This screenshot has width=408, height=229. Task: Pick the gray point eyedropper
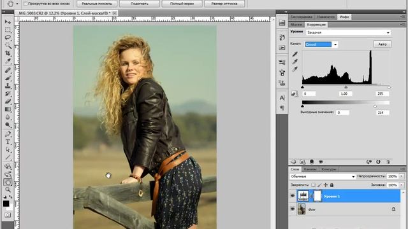pyautogui.click(x=295, y=62)
